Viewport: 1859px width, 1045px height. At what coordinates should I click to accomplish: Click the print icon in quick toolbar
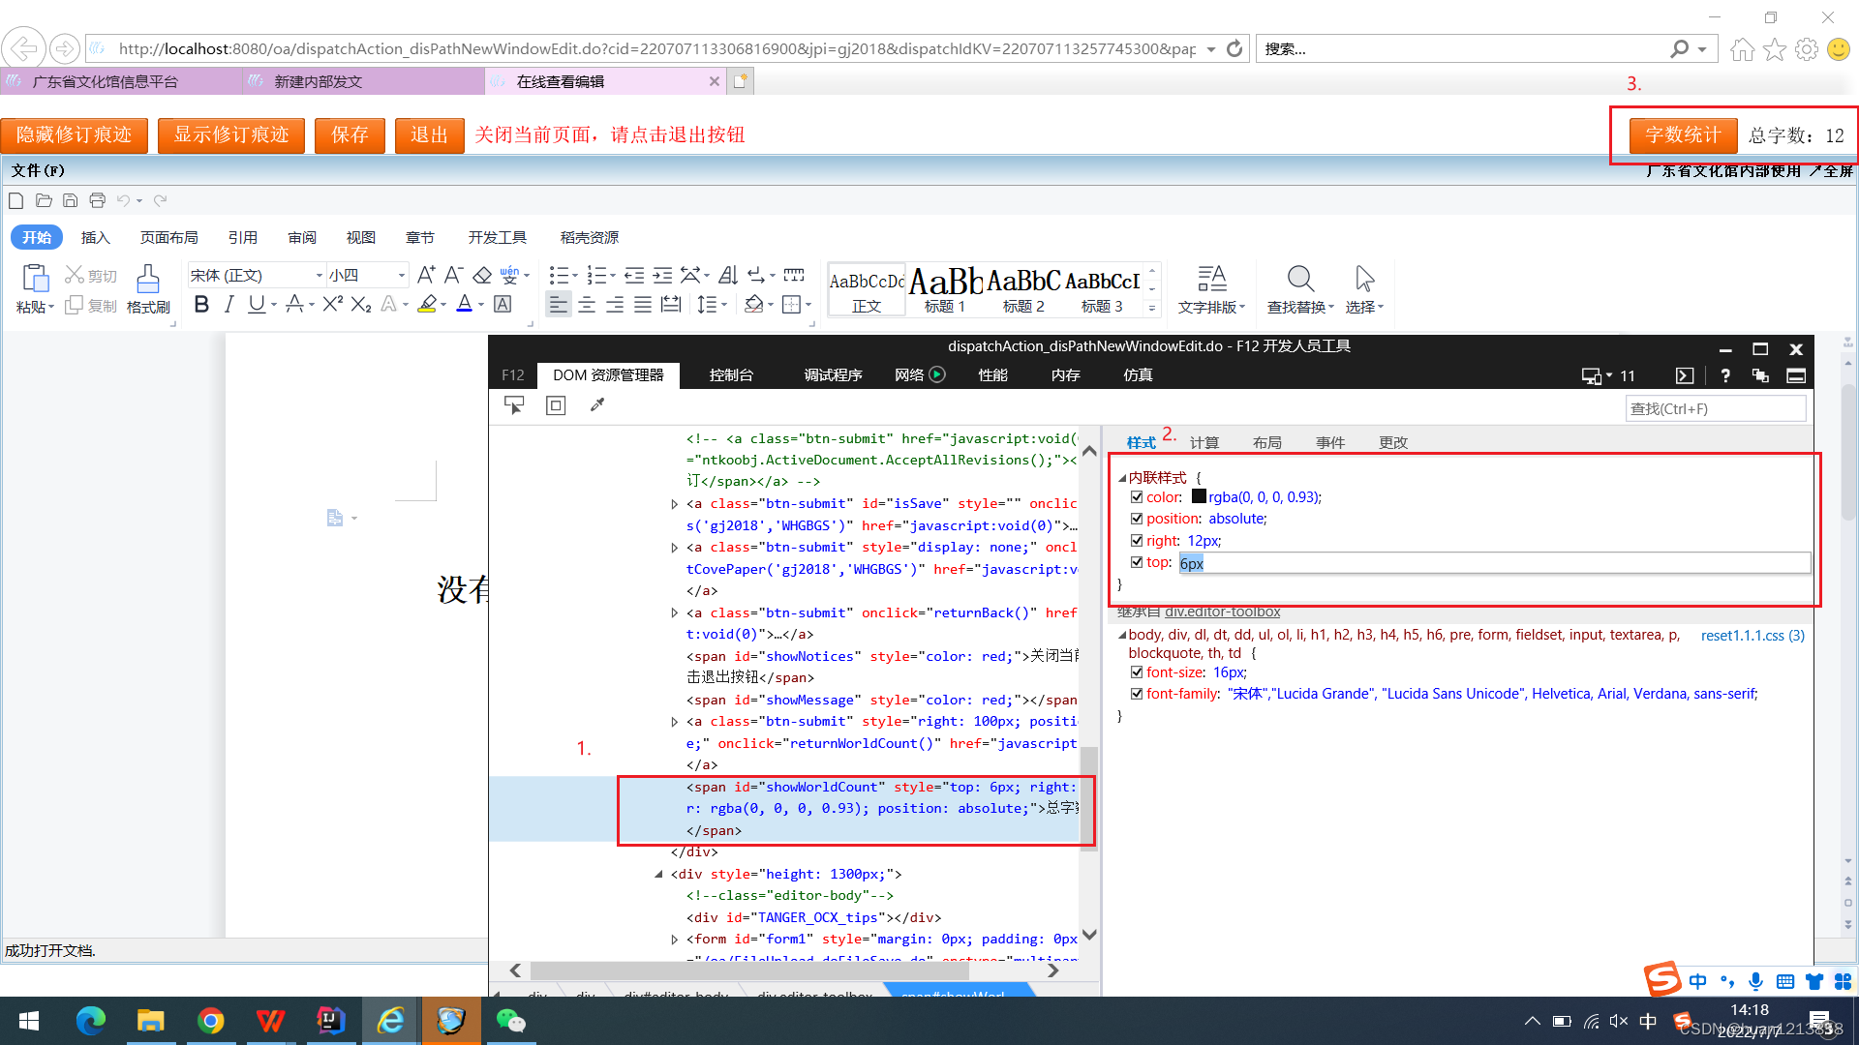pyautogui.click(x=98, y=200)
